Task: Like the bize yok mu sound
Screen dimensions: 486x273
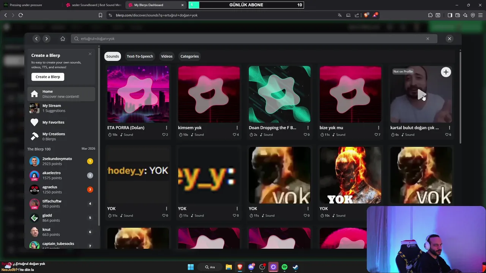Action: point(377,135)
